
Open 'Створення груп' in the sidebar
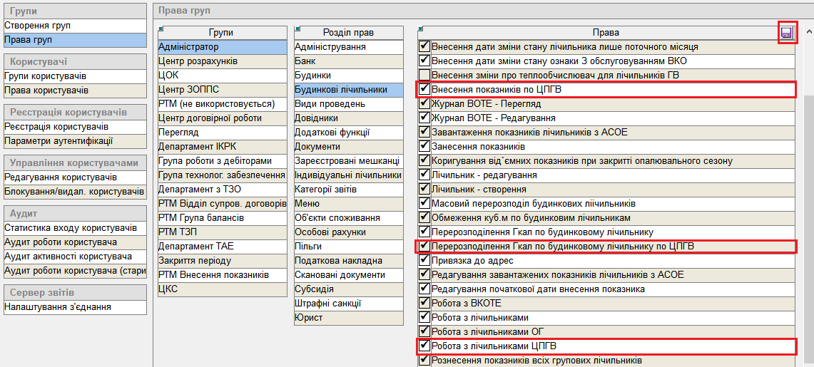[x=37, y=26]
